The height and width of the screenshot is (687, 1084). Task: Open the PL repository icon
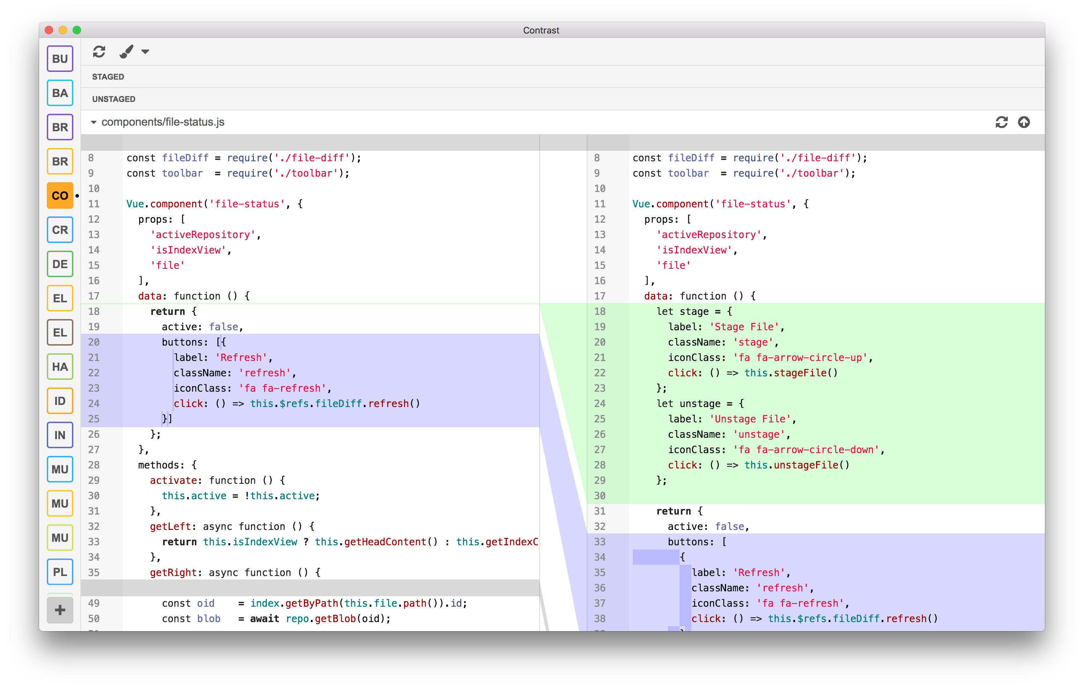click(x=60, y=571)
